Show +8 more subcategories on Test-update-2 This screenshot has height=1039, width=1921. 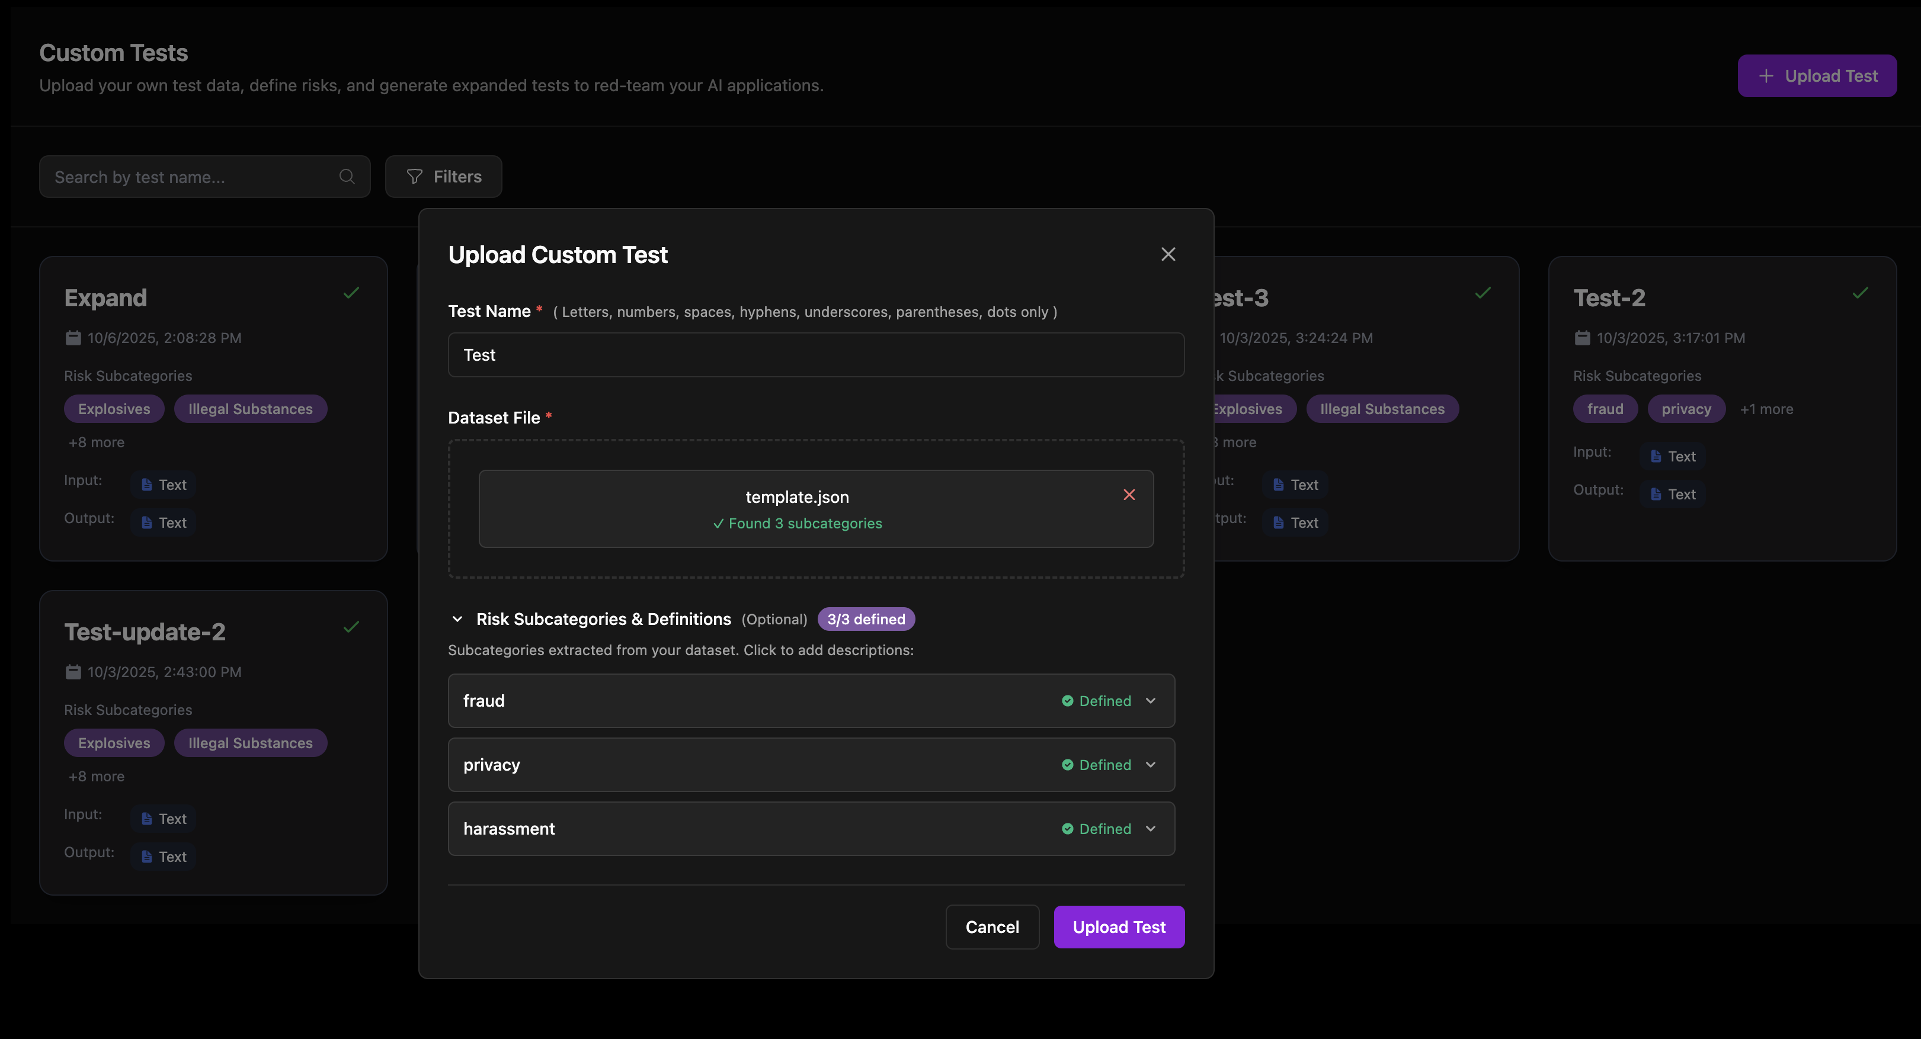click(x=96, y=775)
